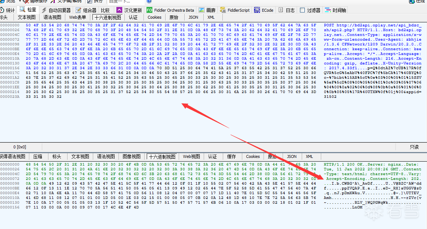The image size is (427, 229).
Task: Open the 汉化更新 tab
Action: [129, 10]
